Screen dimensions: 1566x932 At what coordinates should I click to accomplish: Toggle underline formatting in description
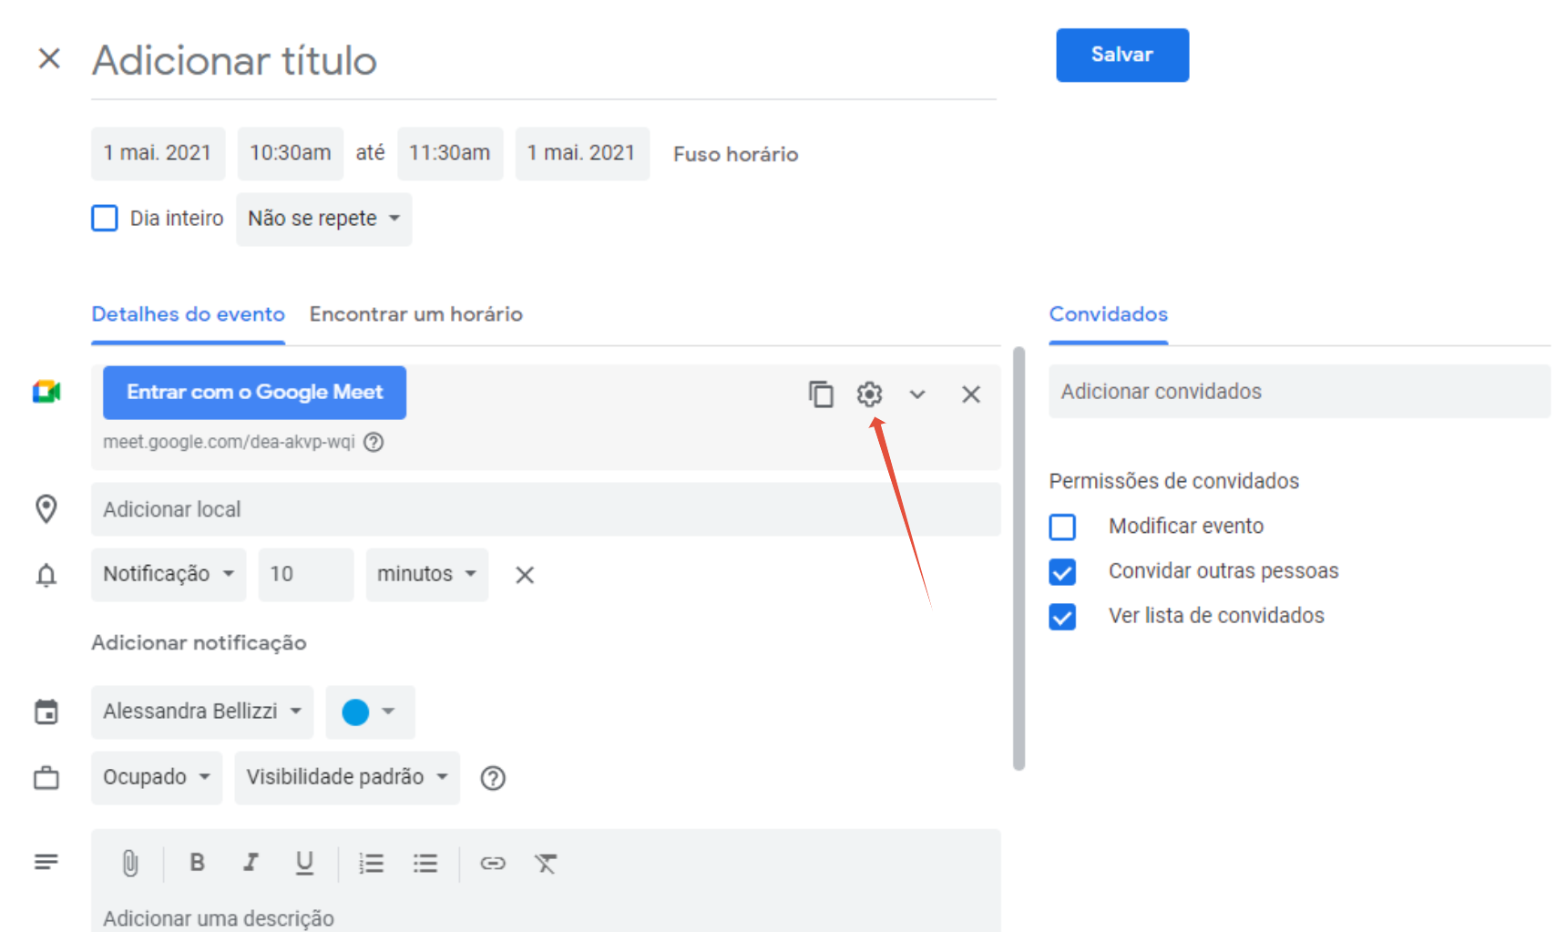[304, 863]
